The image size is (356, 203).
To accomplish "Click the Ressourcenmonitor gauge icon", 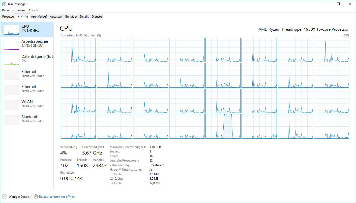I will tap(36, 197).
